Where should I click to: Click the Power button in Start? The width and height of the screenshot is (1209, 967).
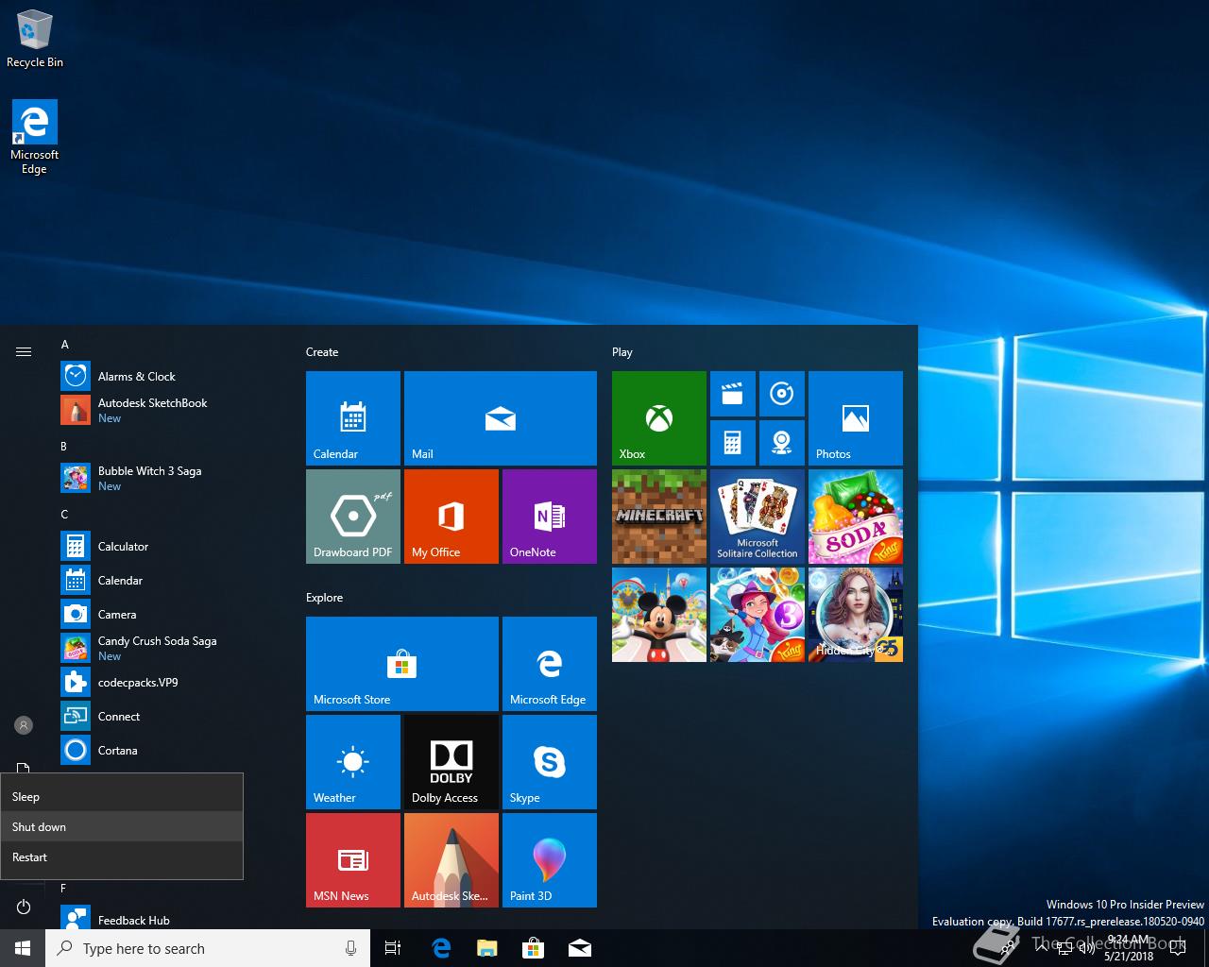tap(24, 907)
